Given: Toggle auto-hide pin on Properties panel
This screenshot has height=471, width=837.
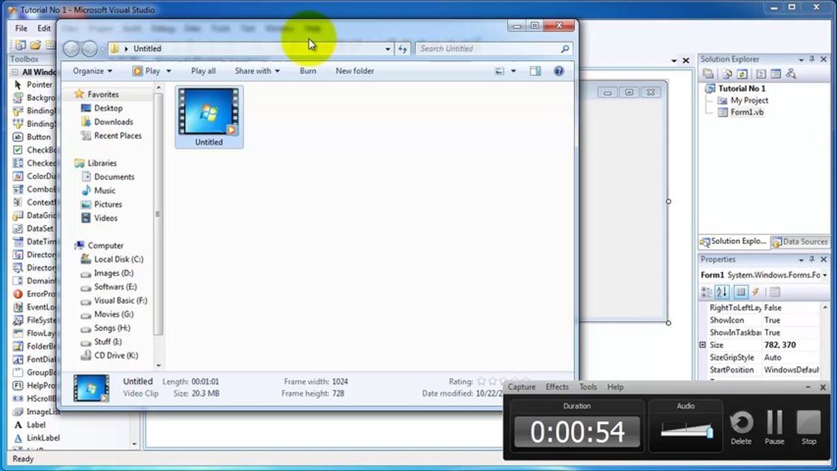Looking at the screenshot, I should 812,259.
